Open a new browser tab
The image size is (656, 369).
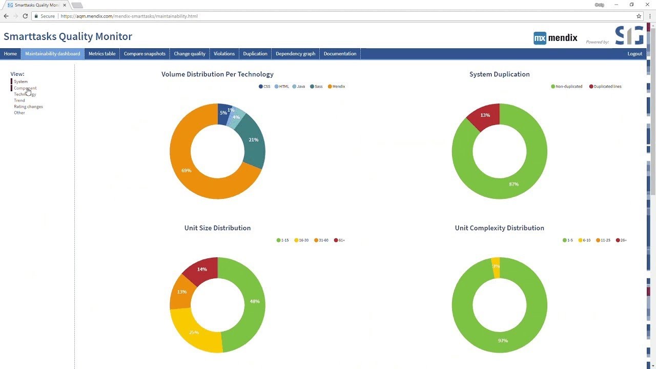point(77,5)
